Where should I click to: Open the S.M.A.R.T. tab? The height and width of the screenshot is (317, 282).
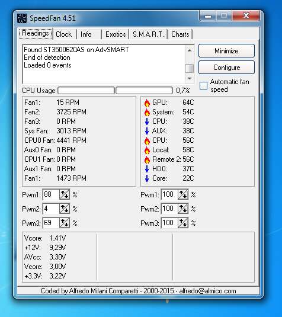[x=148, y=34]
